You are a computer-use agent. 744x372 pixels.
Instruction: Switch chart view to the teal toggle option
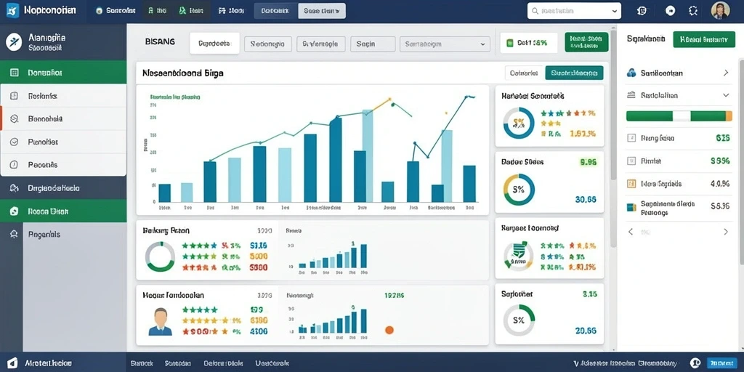(574, 73)
